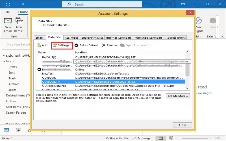Open the Address Books tab
The height and width of the screenshot is (141, 226).
(x=175, y=38)
